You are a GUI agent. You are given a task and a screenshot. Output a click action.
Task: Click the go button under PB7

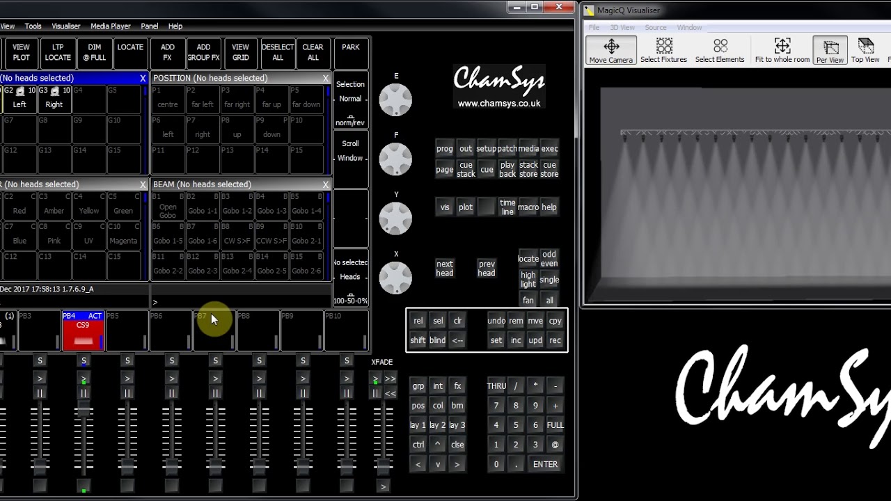(x=215, y=379)
